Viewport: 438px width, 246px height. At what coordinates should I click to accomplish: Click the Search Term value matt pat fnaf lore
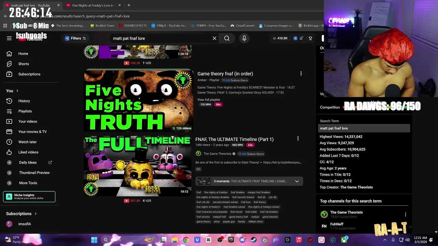364,128
